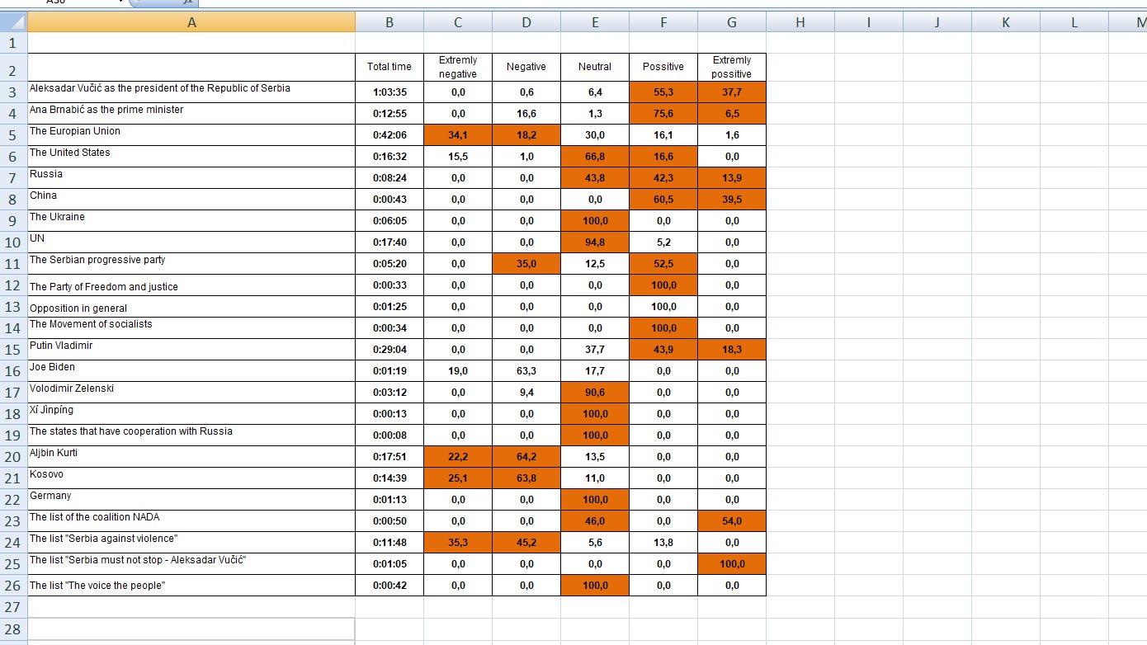Click the 'Total time' header cell
This screenshot has width=1147, height=645.
point(389,67)
